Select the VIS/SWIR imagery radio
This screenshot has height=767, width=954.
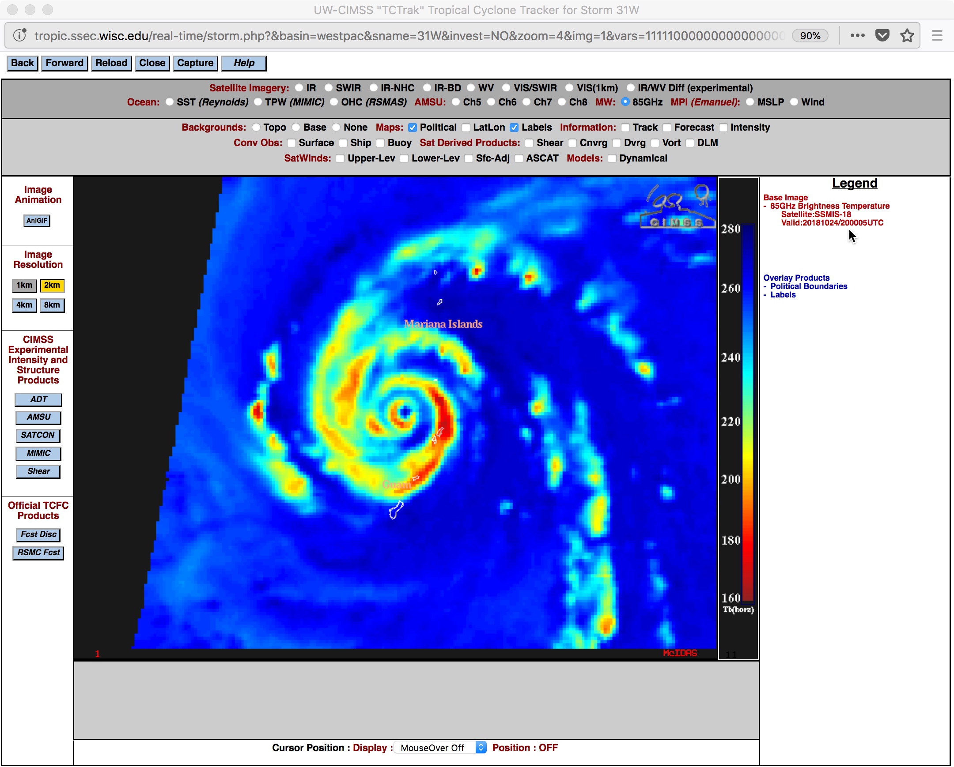tap(506, 88)
